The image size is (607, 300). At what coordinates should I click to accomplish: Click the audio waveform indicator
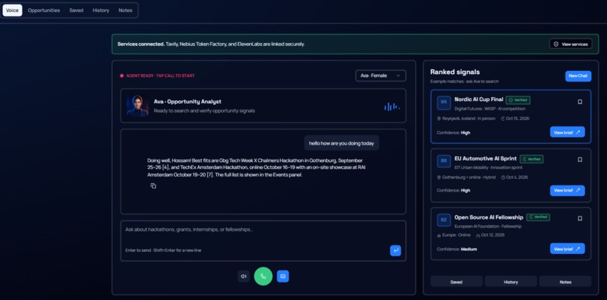(x=392, y=106)
